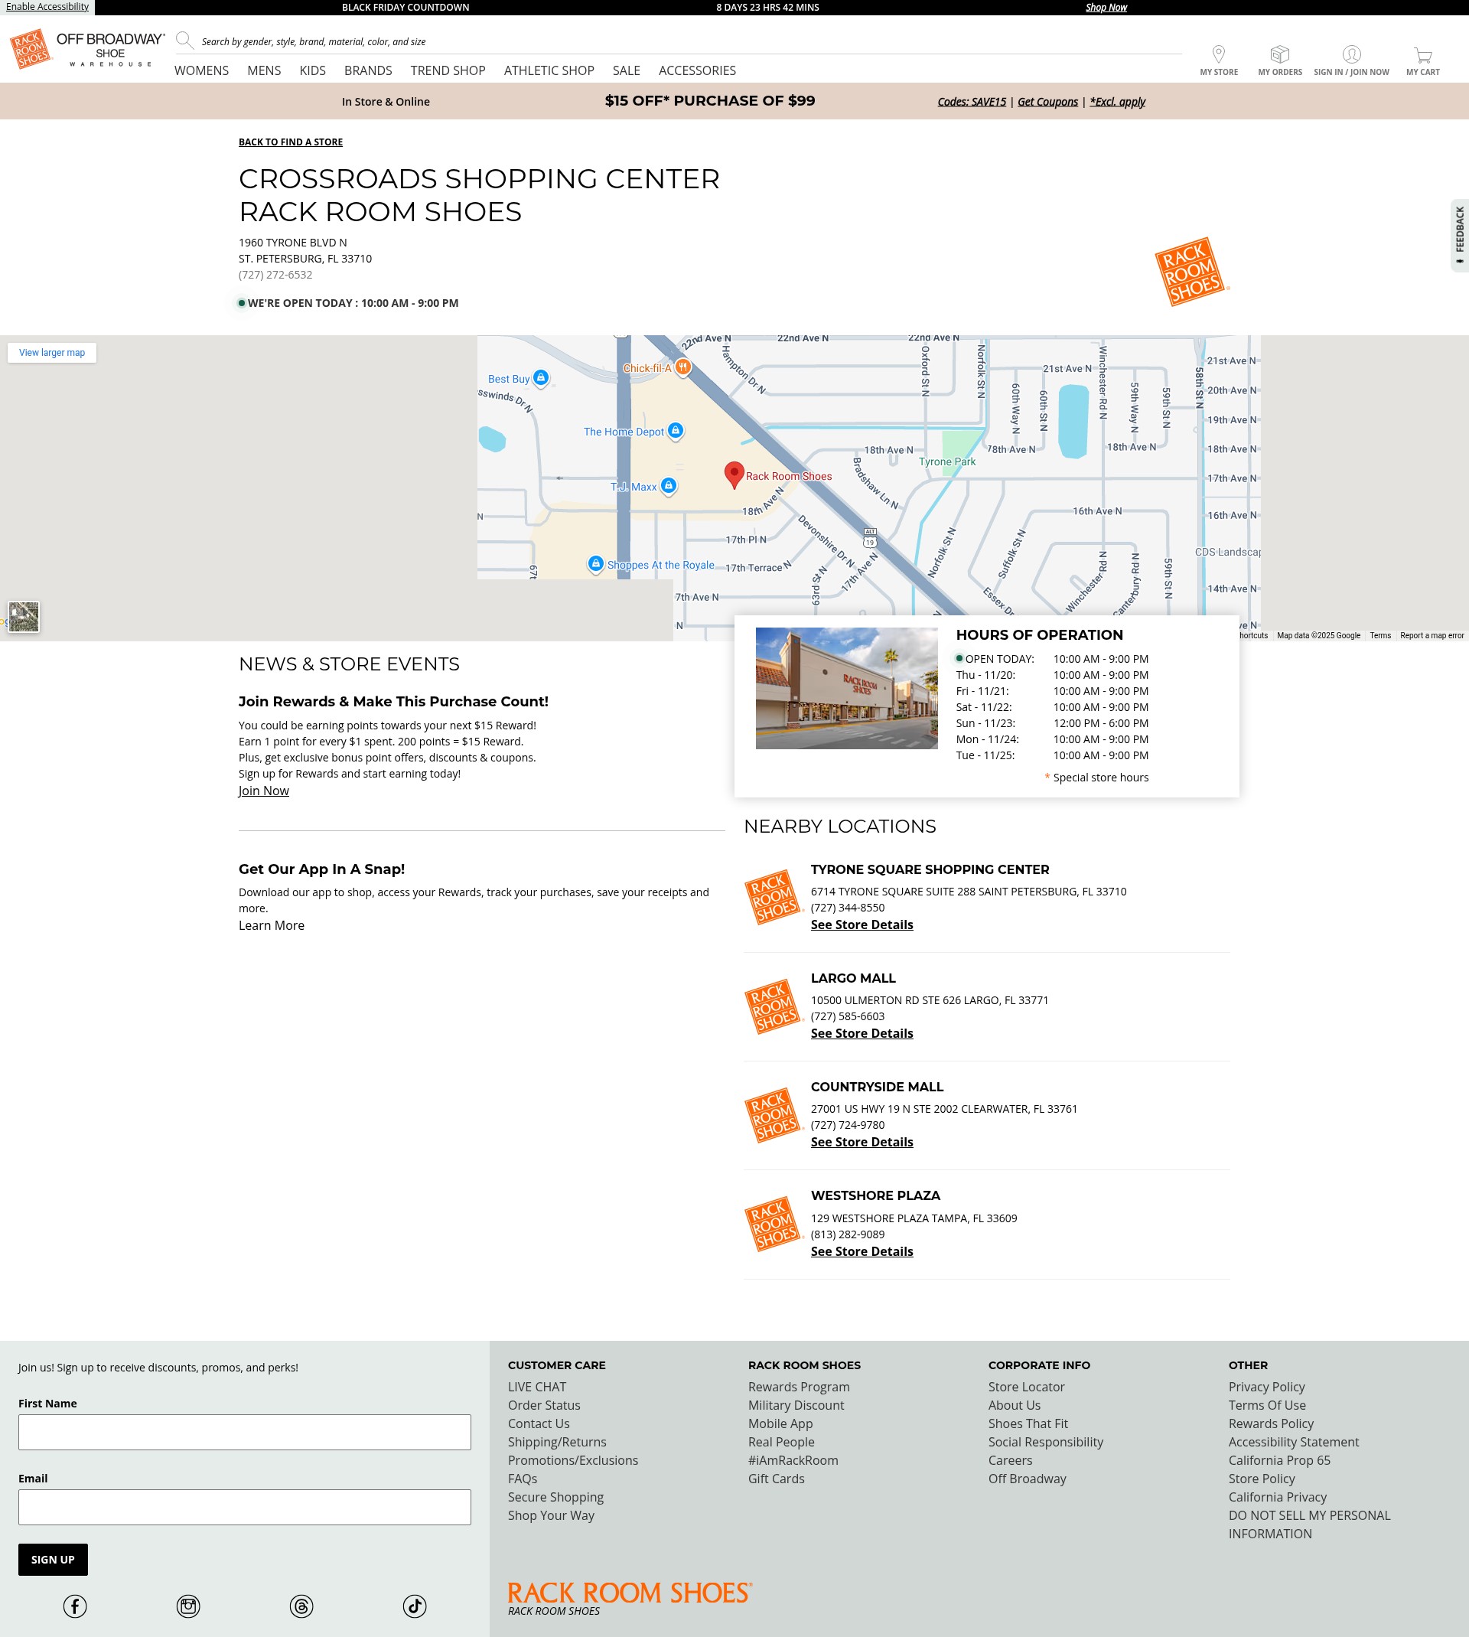Screen dimensions: 1469x1637
Task: See Store Details for Largo Mall
Action: [x=862, y=1033]
